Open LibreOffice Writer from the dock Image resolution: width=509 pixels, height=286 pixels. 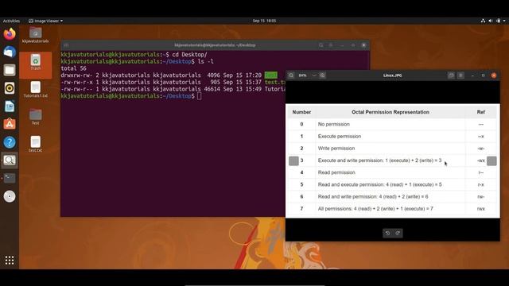pos(10,106)
